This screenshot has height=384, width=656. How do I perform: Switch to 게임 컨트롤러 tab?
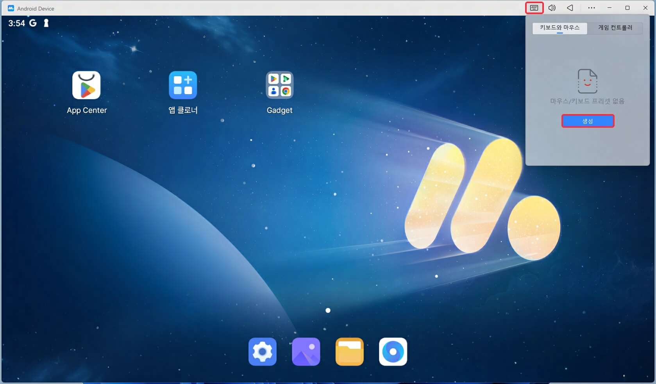615,28
